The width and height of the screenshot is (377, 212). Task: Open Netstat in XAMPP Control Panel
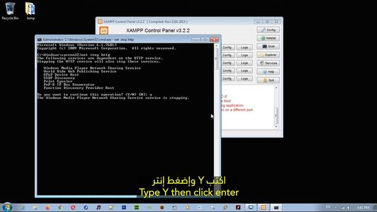(x=268, y=38)
